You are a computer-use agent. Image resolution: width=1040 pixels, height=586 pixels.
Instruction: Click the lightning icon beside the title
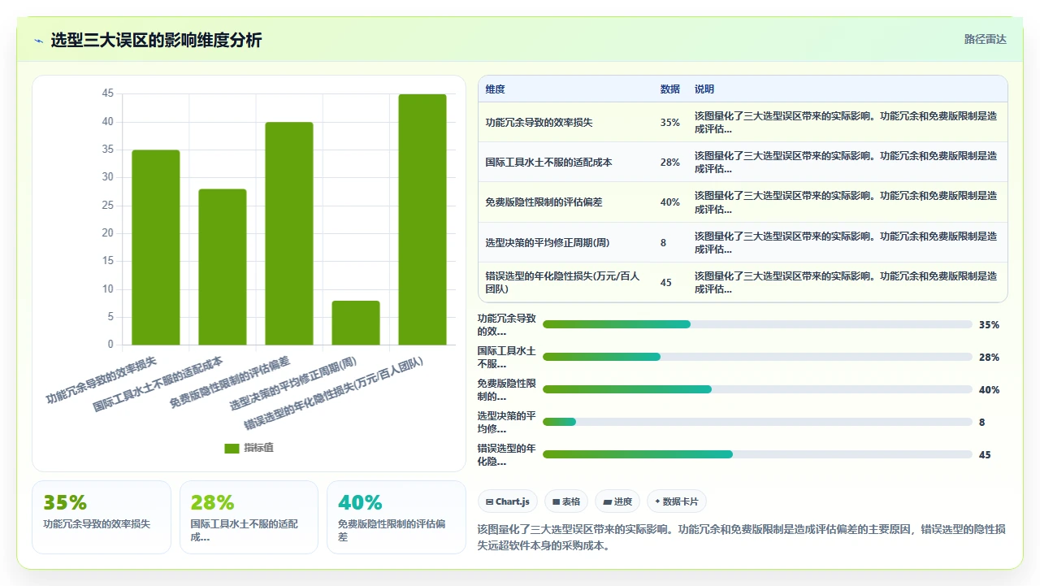point(38,40)
